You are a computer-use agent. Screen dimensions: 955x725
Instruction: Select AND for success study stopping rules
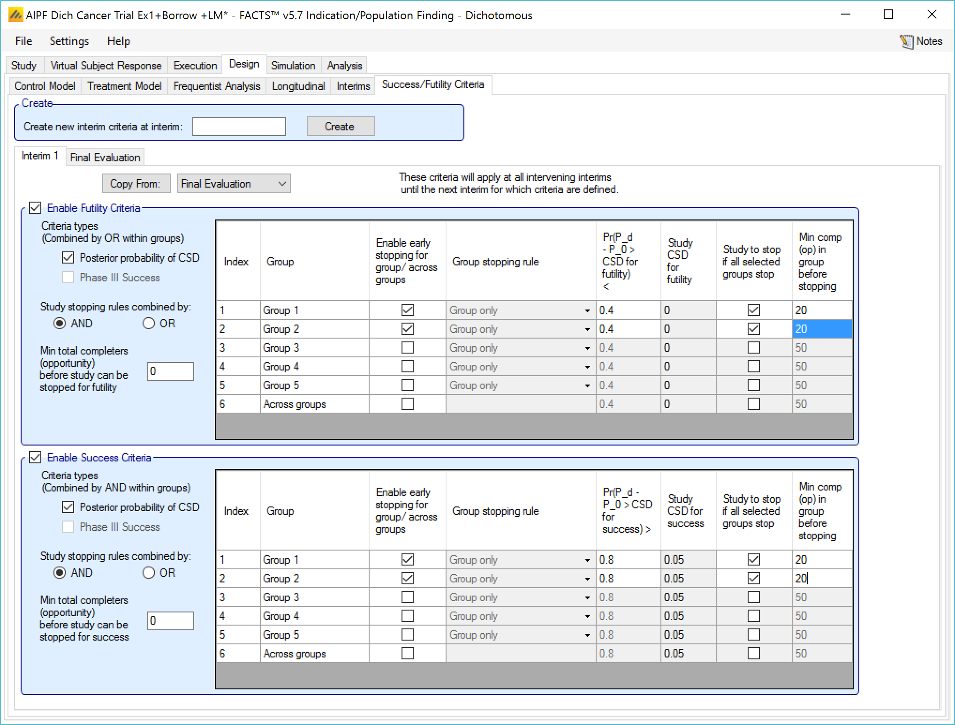60,573
